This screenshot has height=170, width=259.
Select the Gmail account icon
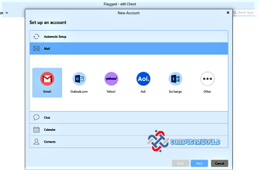pos(47,79)
